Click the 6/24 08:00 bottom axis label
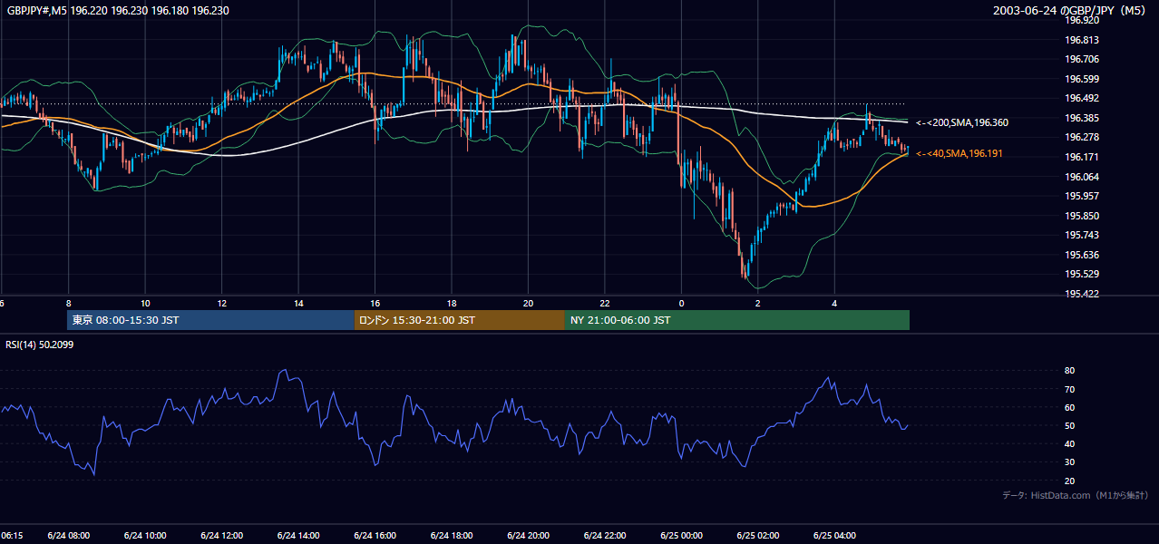 (x=68, y=536)
